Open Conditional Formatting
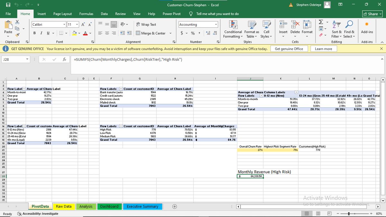The image size is (386, 217). pos(233,29)
